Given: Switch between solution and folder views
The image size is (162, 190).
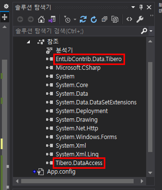Looking at the screenshot, I should pyautogui.click(x=52, y=19).
